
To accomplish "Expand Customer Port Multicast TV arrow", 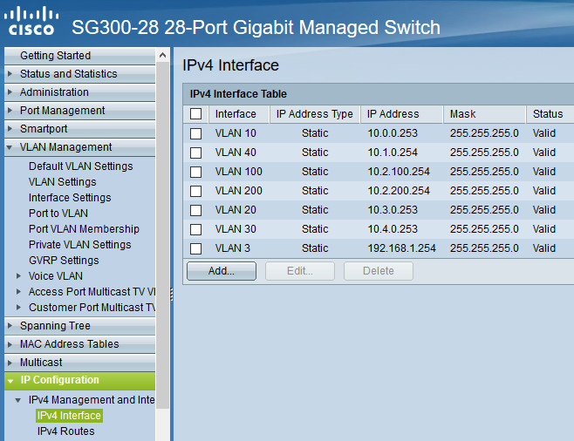I will pos(18,308).
